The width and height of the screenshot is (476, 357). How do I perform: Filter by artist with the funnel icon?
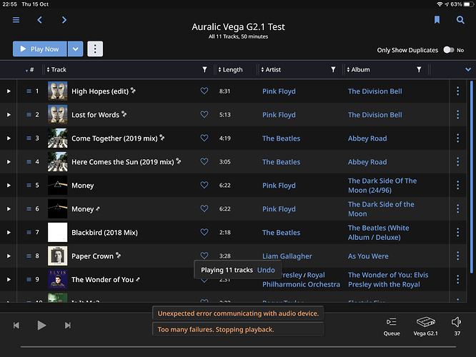333,70
